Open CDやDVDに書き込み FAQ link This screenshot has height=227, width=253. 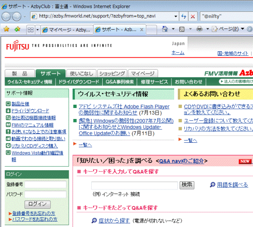tap(219, 109)
